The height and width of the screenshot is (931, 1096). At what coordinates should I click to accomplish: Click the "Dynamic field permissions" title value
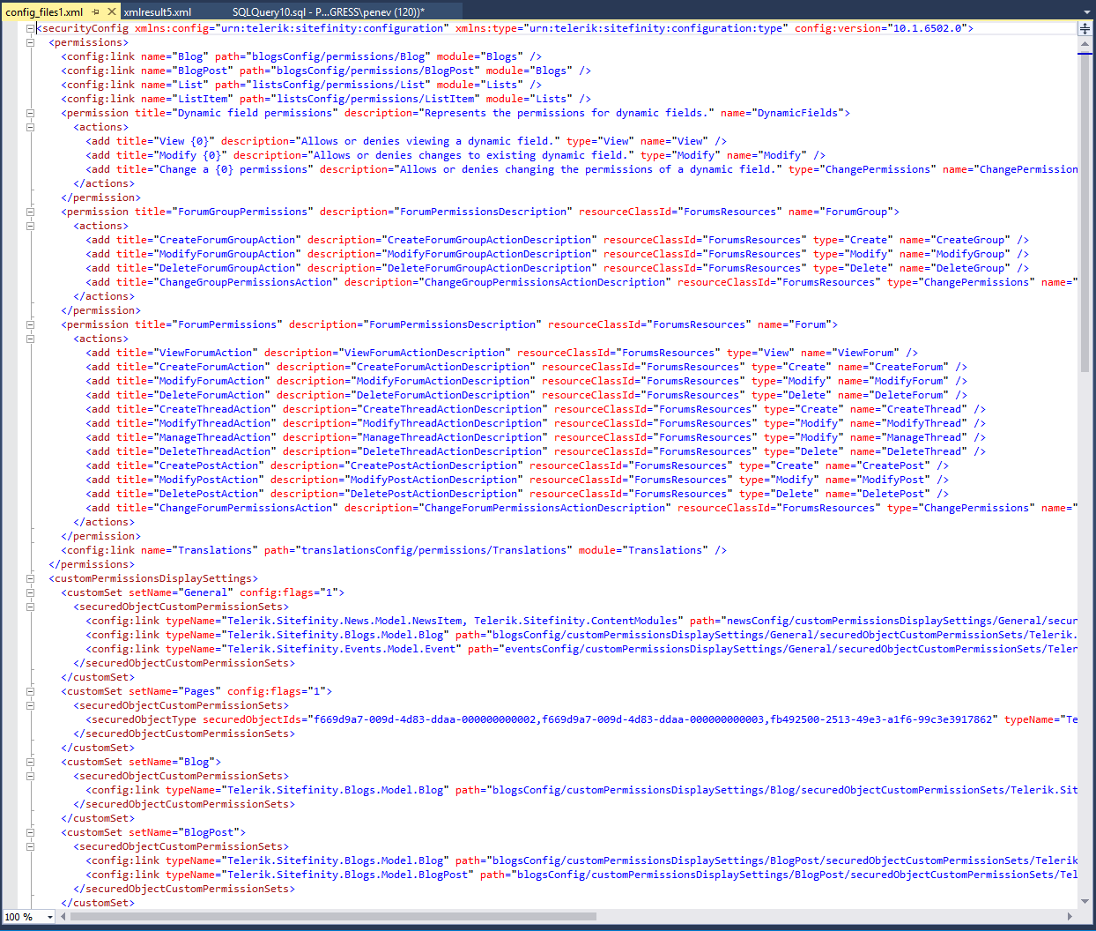[x=255, y=113]
